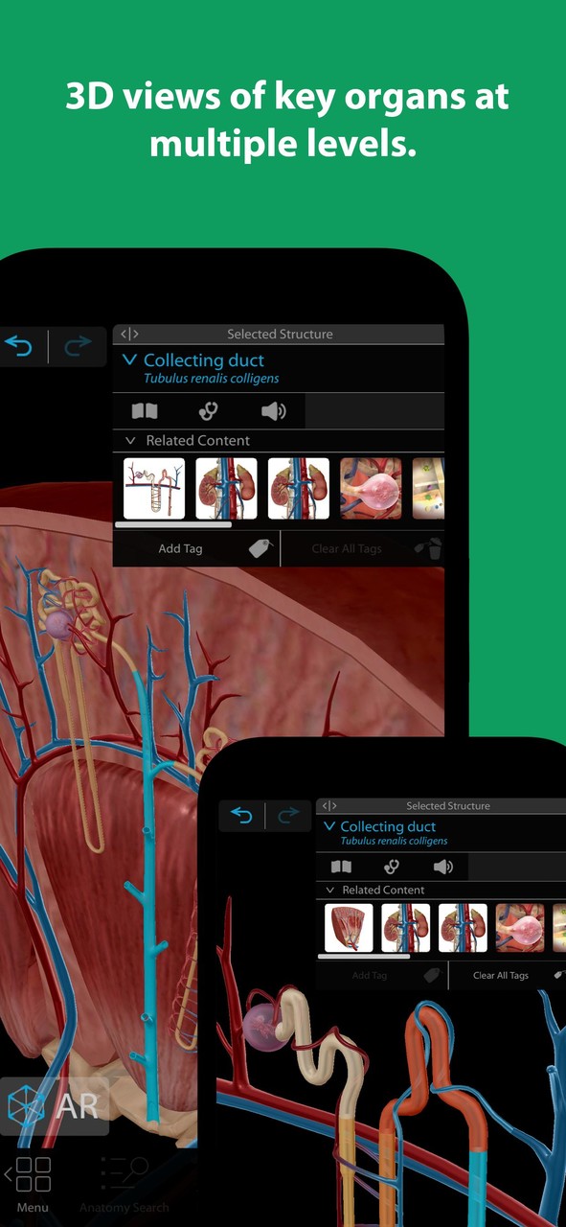The height and width of the screenshot is (1227, 566).
Task: Open Anatomy Search
Action: point(125,1184)
